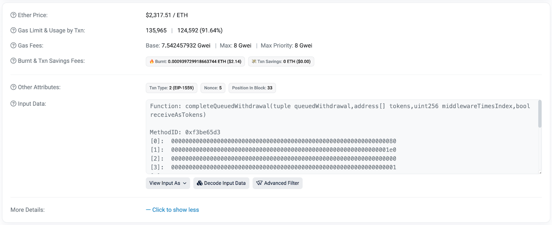Select the Txn Type 2 (EIP-1559) badge

pos(171,88)
